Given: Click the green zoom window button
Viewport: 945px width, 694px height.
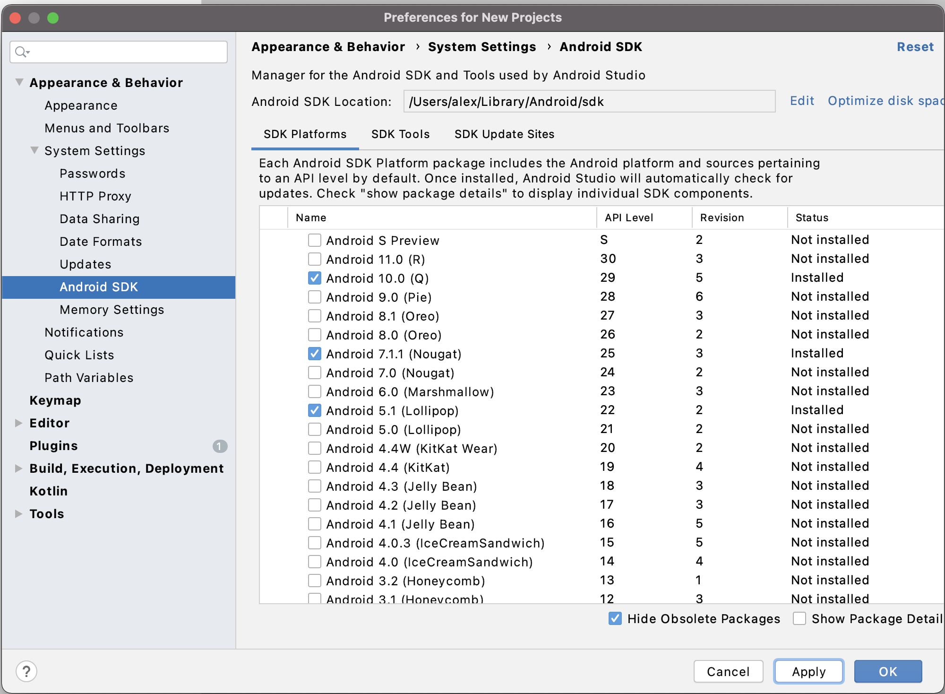Looking at the screenshot, I should [53, 18].
